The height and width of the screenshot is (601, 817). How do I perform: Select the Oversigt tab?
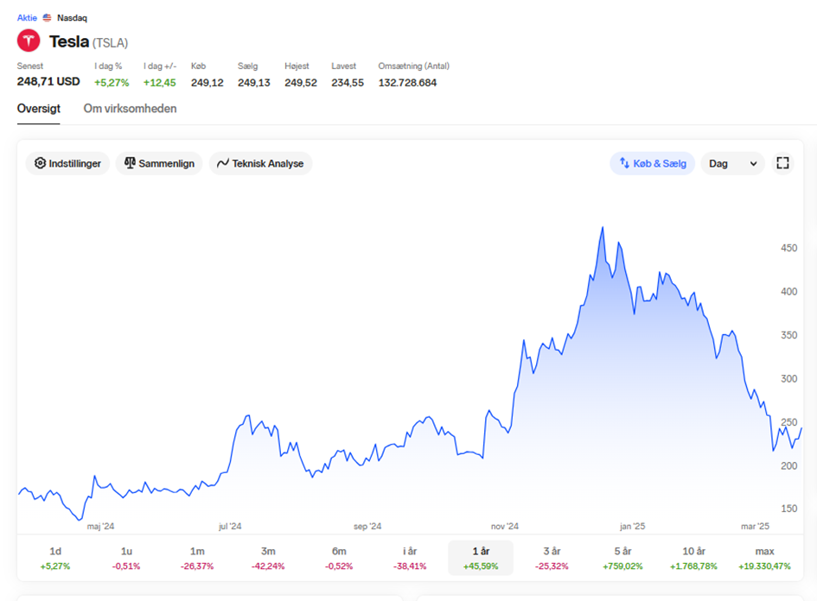[39, 109]
